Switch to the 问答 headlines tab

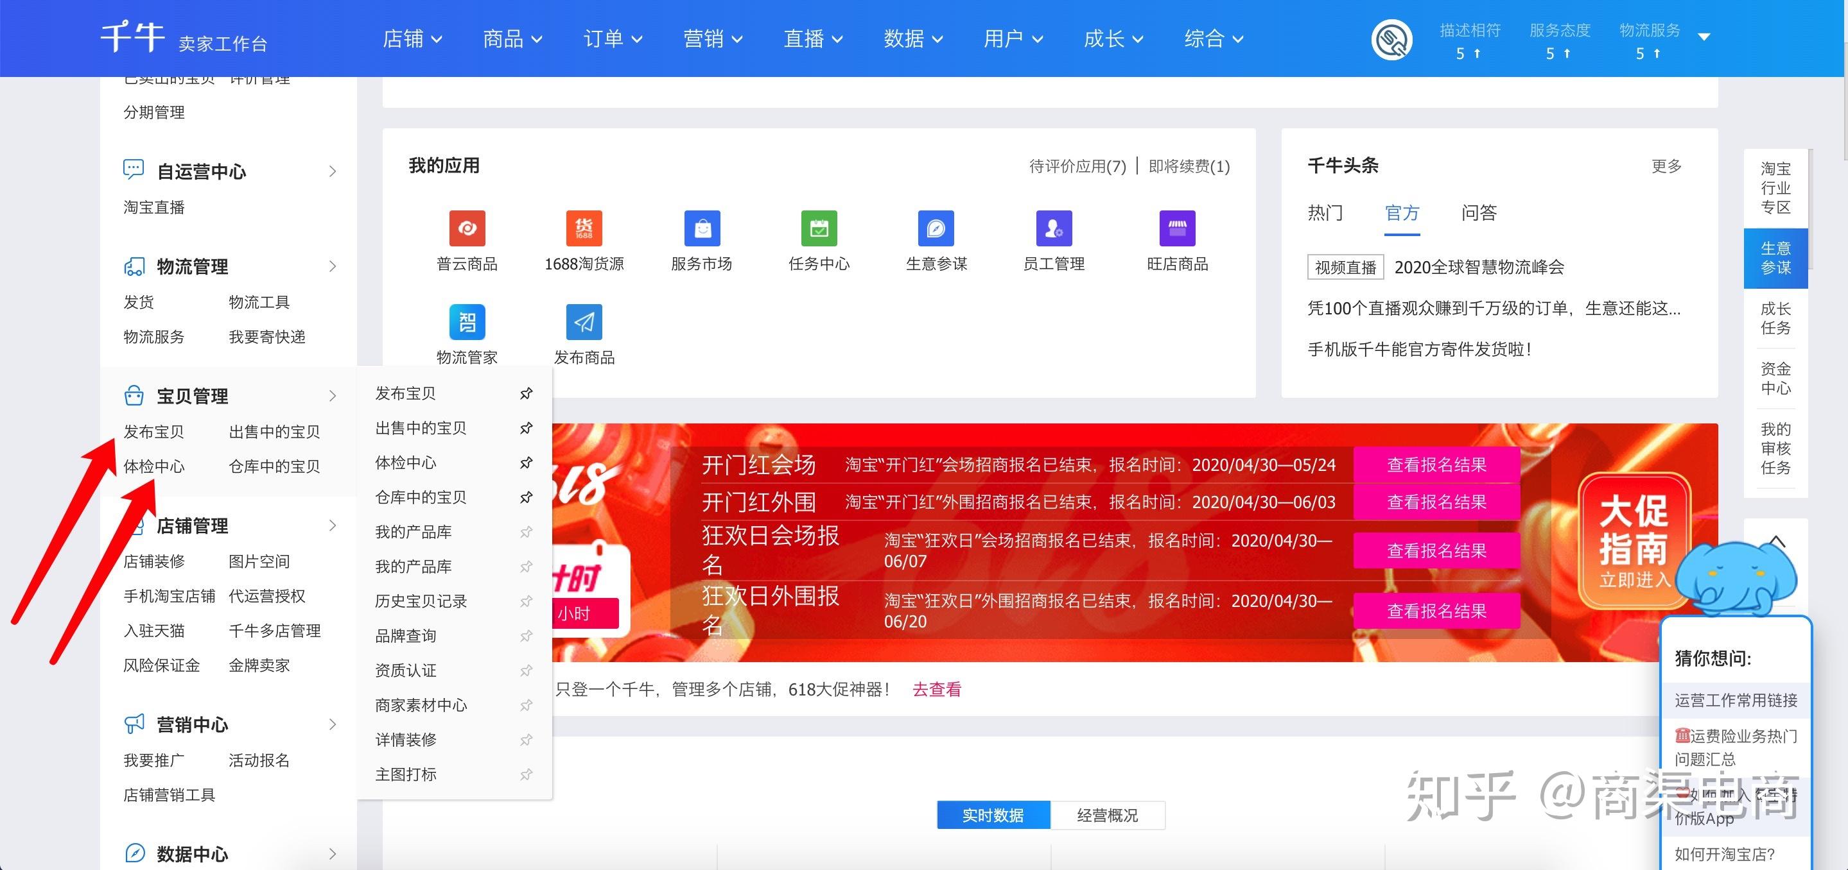1479,213
